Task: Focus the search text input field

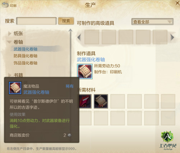Action: [36, 21]
